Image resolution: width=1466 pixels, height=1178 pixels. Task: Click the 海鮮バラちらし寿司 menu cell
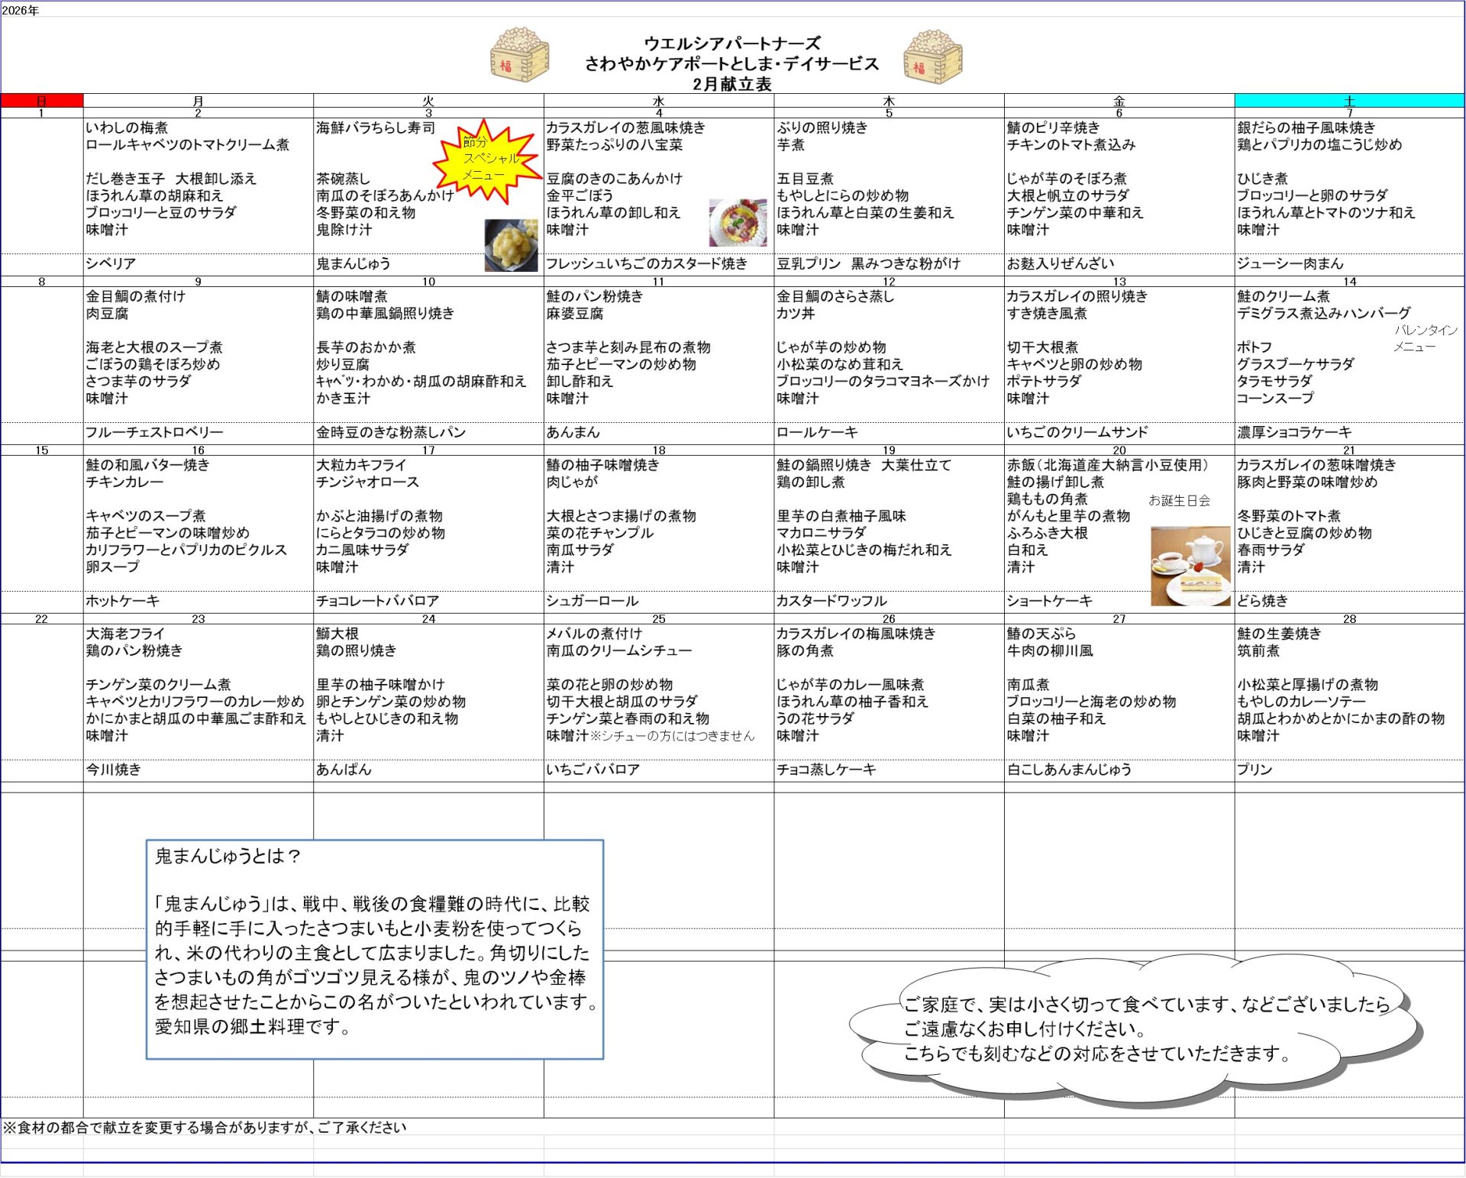click(376, 128)
